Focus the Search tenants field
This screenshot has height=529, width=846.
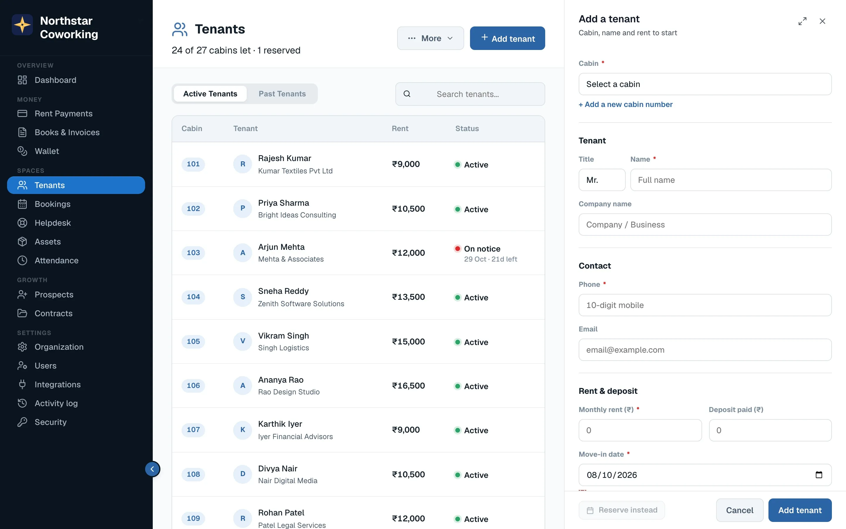pyautogui.click(x=470, y=94)
